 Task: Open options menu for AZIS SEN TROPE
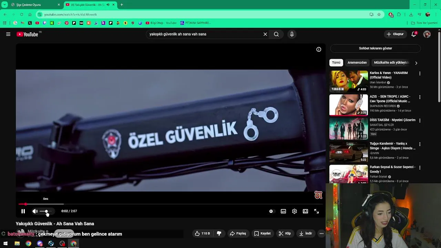pyautogui.click(x=420, y=97)
